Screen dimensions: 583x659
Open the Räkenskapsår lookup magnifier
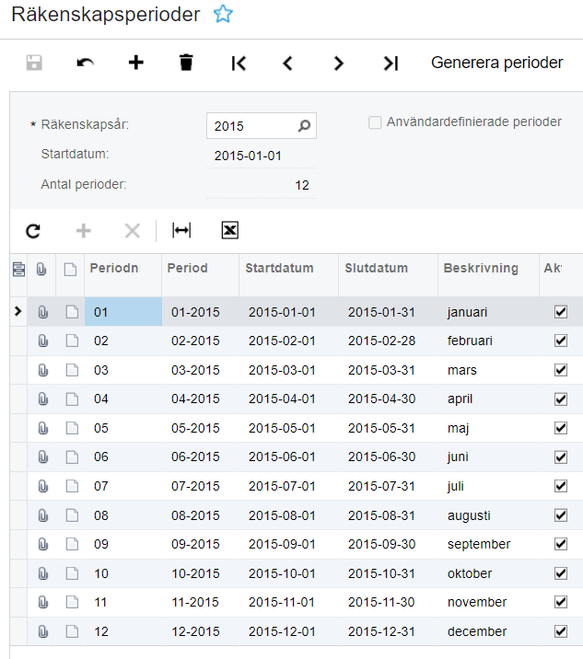[304, 126]
